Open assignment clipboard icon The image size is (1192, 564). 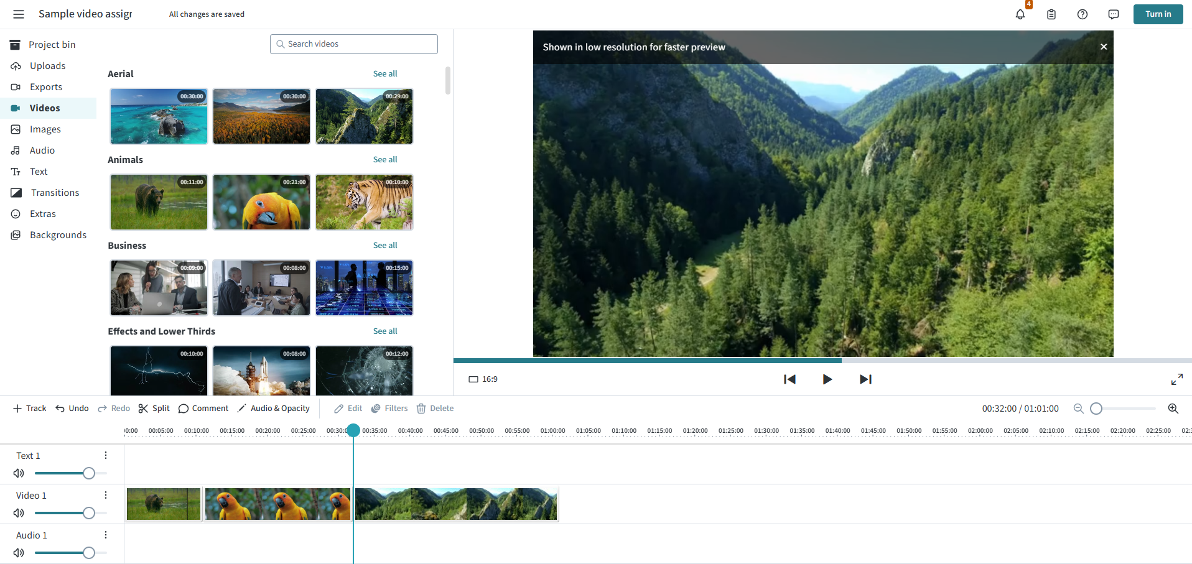point(1051,14)
